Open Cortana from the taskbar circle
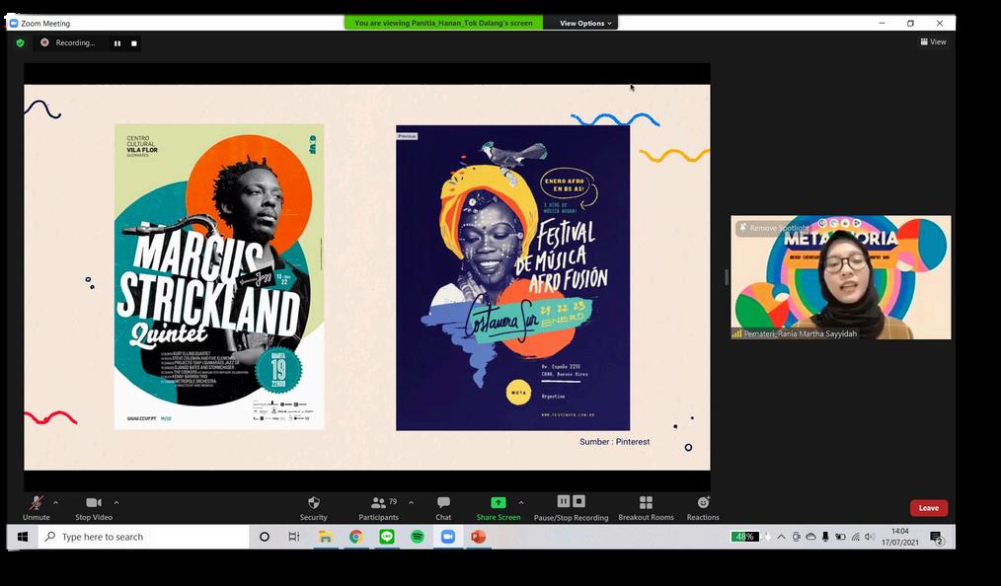 [265, 537]
